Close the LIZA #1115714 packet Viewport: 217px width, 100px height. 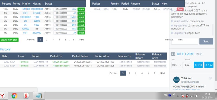(180, 9)
